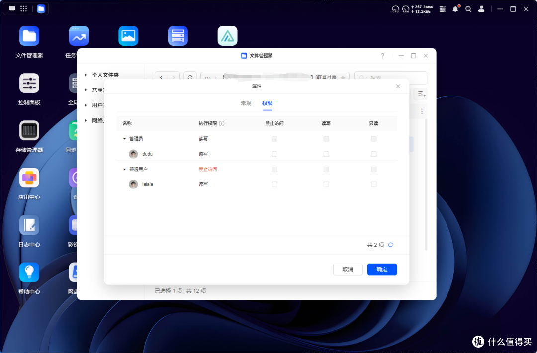The height and width of the screenshot is (353, 537).
Task: Click the refresh icon beside 共 2 项
Action: (x=390, y=245)
